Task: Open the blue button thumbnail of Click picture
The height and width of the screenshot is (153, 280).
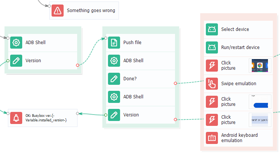Action: [x=260, y=102]
